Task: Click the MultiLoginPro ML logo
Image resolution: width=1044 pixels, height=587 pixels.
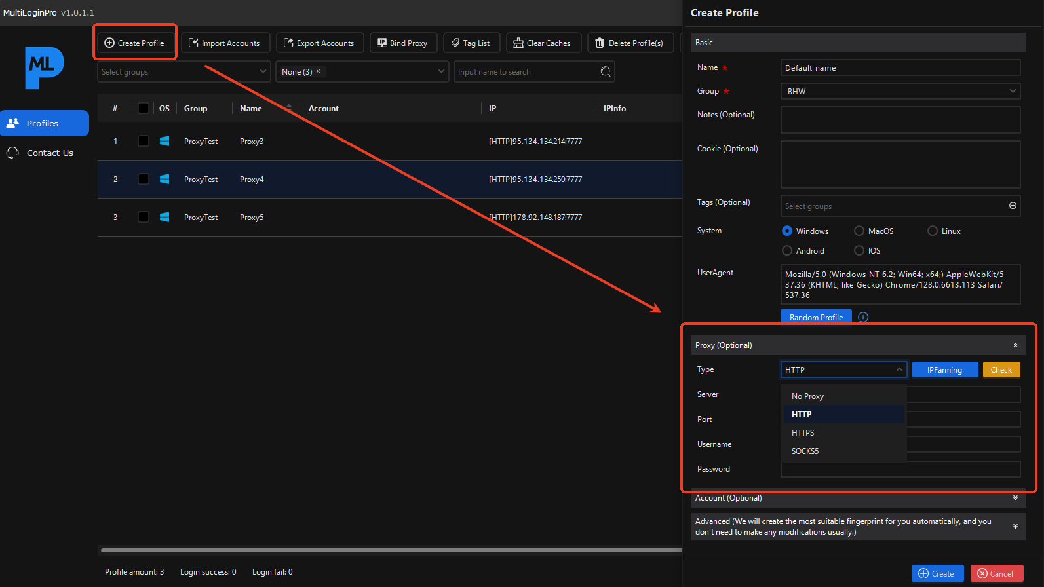Action: click(44, 67)
